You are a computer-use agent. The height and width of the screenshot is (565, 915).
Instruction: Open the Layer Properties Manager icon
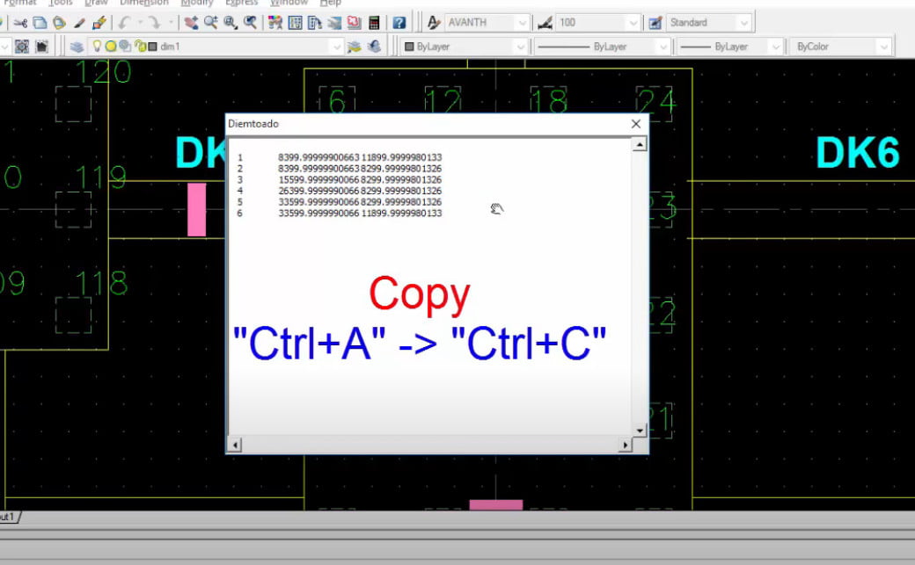[77, 47]
